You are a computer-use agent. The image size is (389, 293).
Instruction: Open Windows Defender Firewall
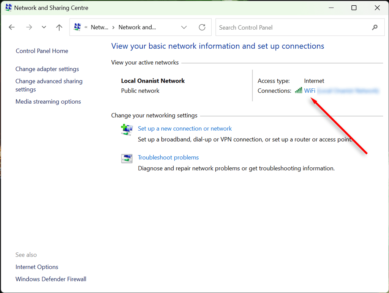[x=51, y=279]
